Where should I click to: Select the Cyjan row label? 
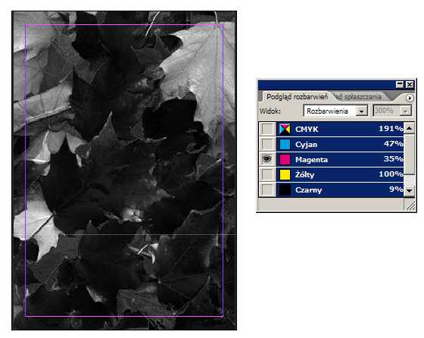306,145
